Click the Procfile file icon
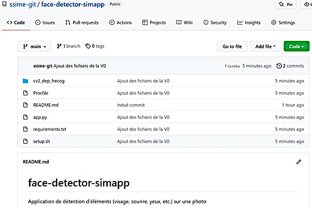The image size is (312, 208). [25, 93]
